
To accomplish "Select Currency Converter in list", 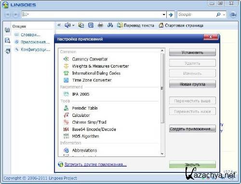I will point(90,59).
